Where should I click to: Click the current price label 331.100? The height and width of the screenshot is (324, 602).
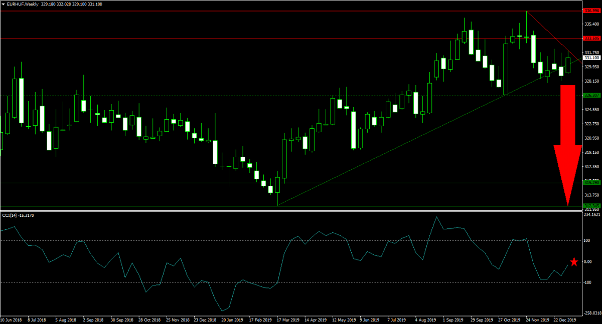pyautogui.click(x=591, y=58)
